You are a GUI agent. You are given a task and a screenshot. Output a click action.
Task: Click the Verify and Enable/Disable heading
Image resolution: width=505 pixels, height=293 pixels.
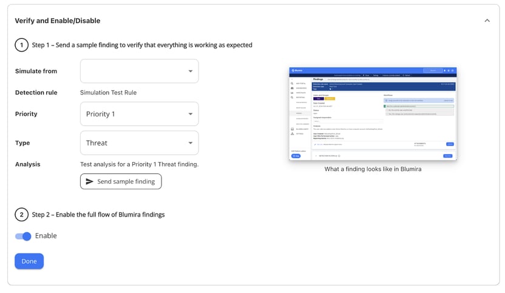pyautogui.click(x=58, y=21)
